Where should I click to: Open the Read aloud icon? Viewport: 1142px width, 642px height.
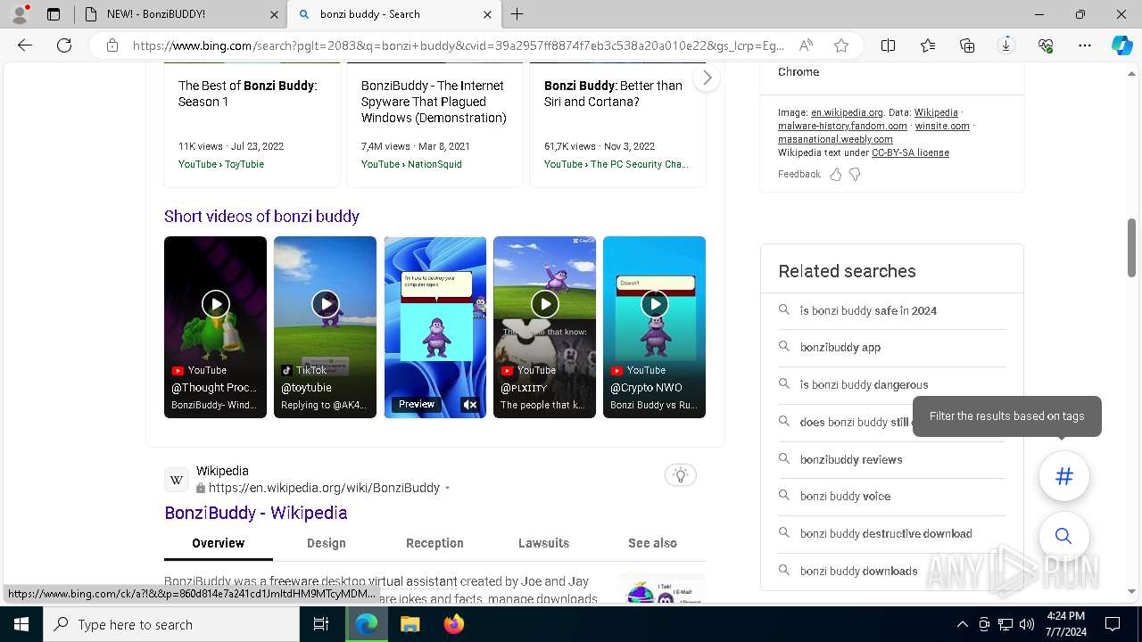806,45
